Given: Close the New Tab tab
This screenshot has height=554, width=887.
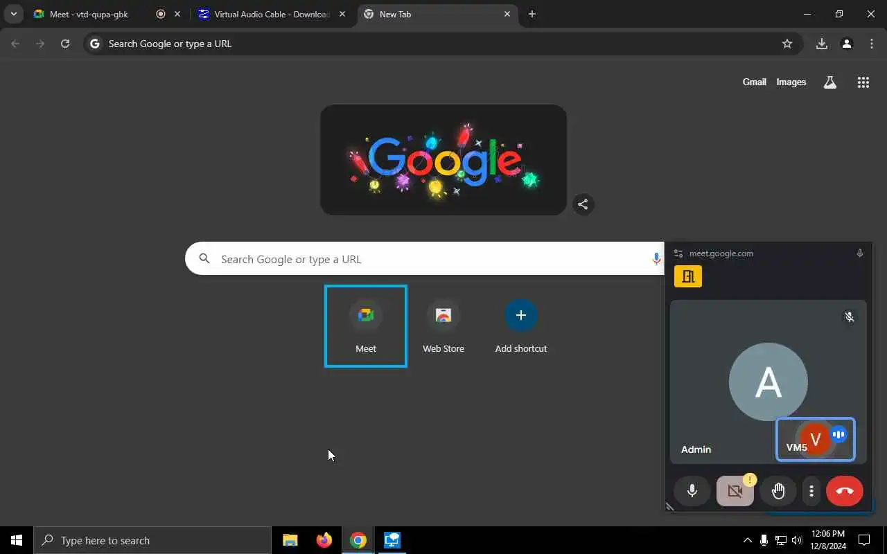Looking at the screenshot, I should [x=507, y=14].
